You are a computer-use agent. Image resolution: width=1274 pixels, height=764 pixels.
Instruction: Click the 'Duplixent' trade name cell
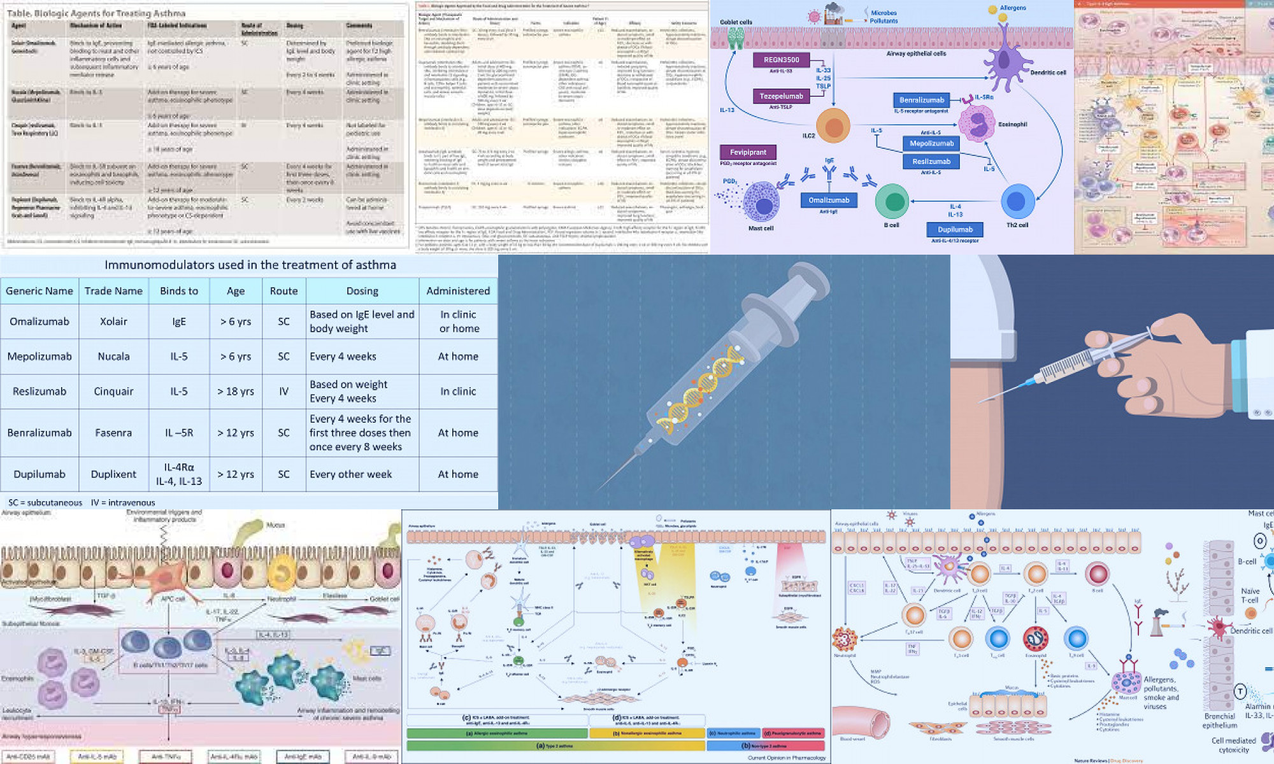[x=113, y=474]
